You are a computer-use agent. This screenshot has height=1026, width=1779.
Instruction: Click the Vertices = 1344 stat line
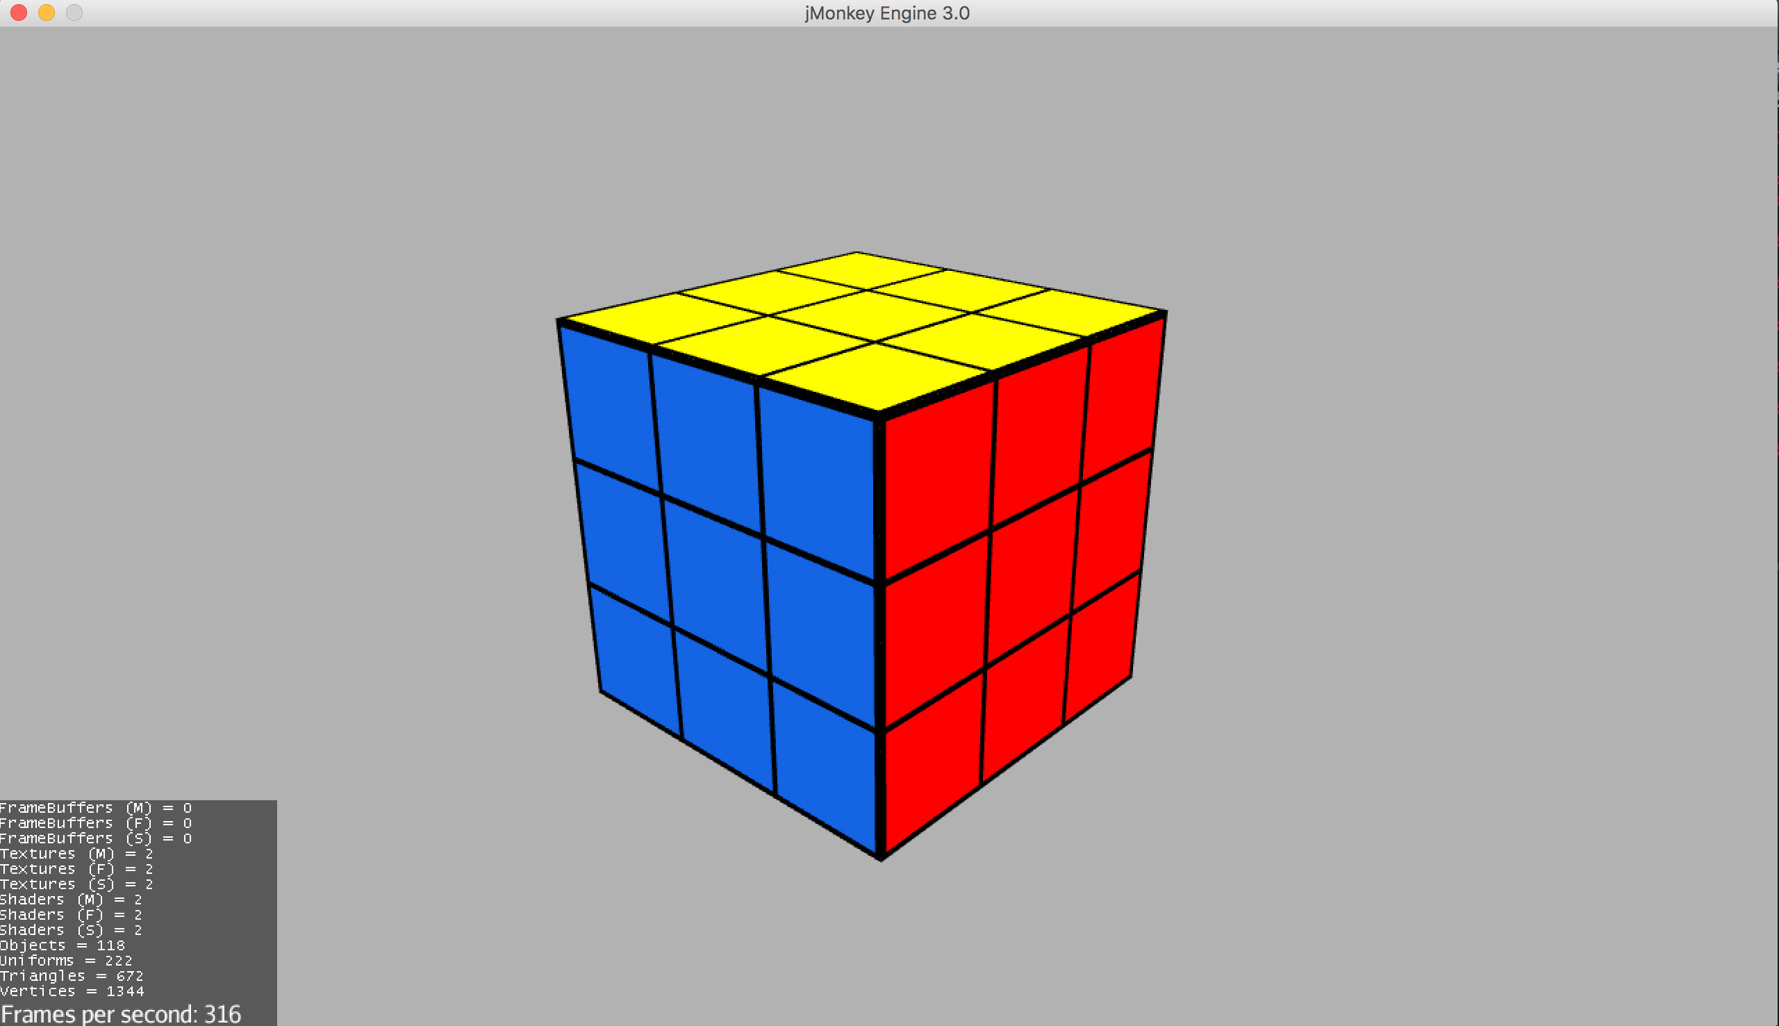[72, 991]
